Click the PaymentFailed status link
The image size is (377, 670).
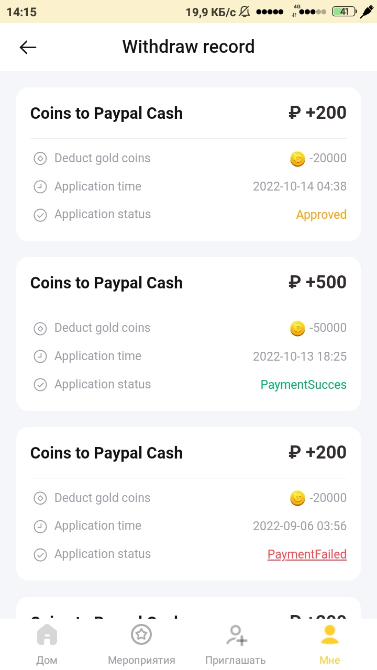tap(307, 554)
